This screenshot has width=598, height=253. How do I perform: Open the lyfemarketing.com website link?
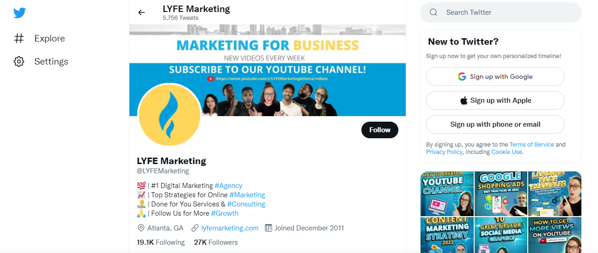230,228
